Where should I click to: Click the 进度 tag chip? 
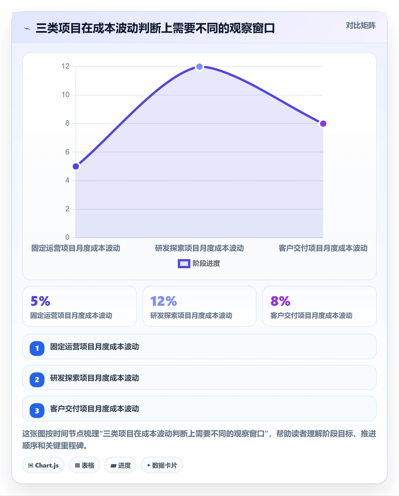(120, 465)
